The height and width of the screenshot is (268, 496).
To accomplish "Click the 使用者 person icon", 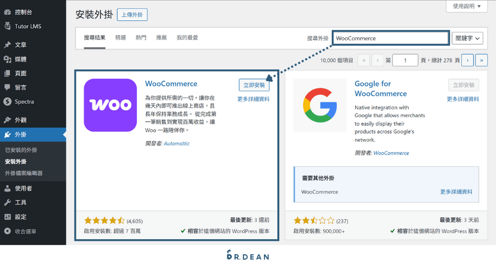I will pyautogui.click(x=7, y=188).
